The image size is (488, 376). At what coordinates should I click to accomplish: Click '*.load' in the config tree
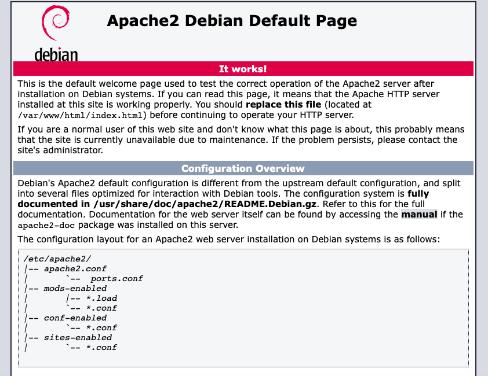(x=101, y=298)
